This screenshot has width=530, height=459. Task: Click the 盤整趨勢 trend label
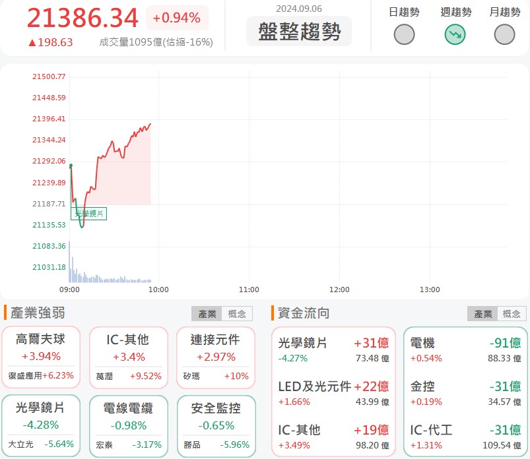299,31
